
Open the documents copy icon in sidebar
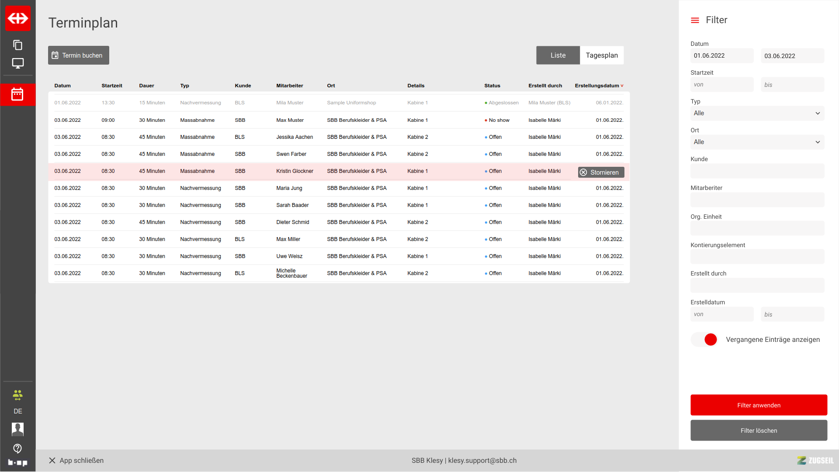pos(17,45)
